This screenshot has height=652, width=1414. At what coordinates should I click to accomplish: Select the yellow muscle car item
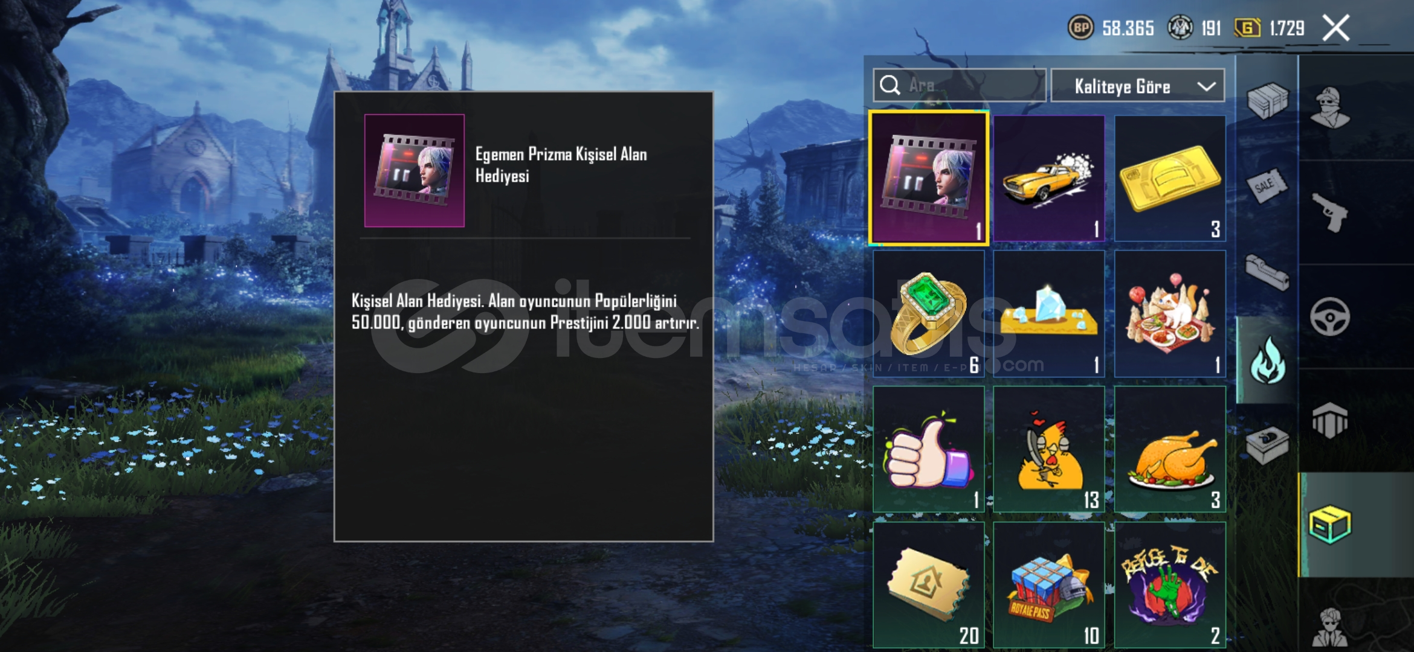coord(1049,179)
